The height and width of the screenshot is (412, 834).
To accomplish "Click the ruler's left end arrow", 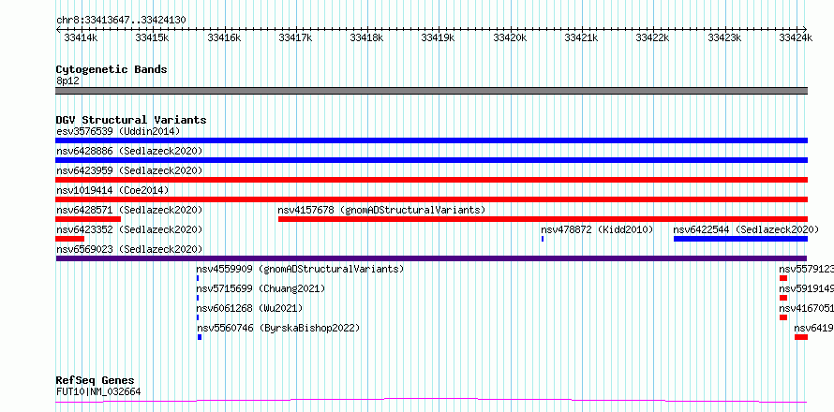I will (58, 29).
